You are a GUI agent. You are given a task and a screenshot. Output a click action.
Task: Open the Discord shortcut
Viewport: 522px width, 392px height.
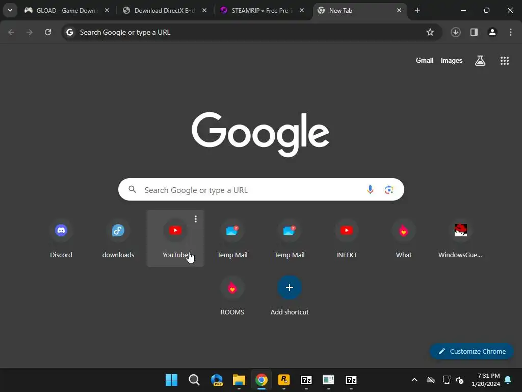pos(61,238)
